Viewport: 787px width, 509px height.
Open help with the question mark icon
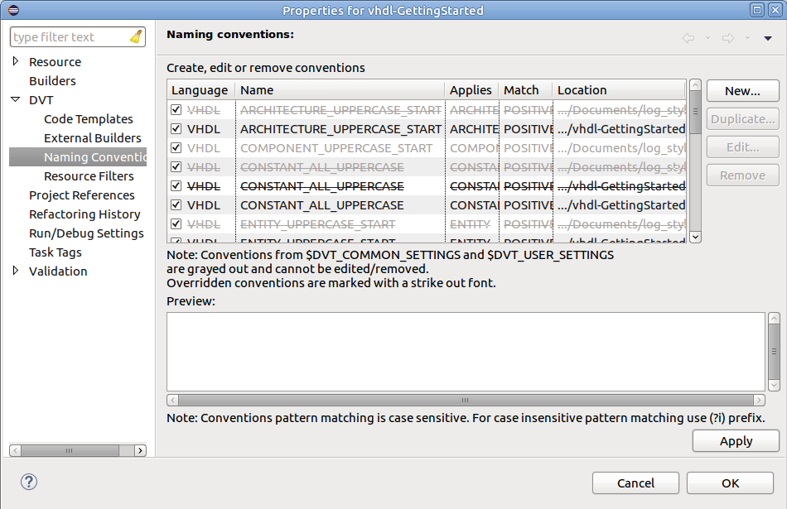[x=29, y=482]
